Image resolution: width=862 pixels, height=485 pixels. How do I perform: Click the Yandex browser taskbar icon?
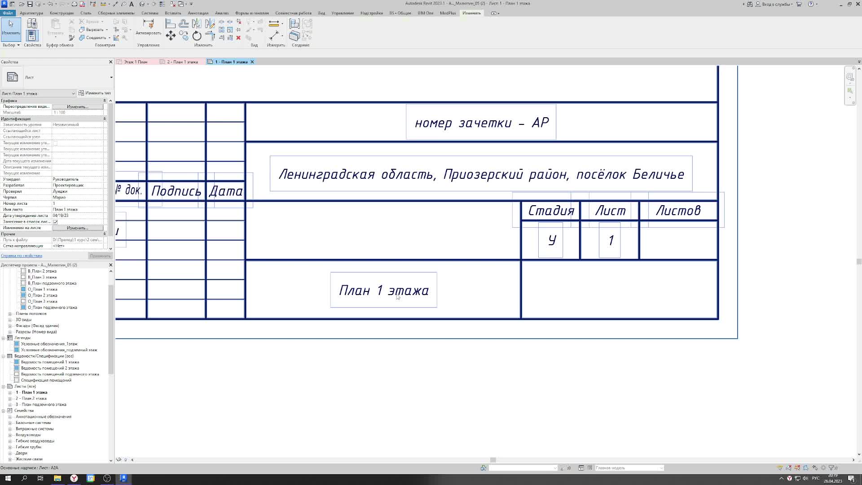(x=74, y=478)
